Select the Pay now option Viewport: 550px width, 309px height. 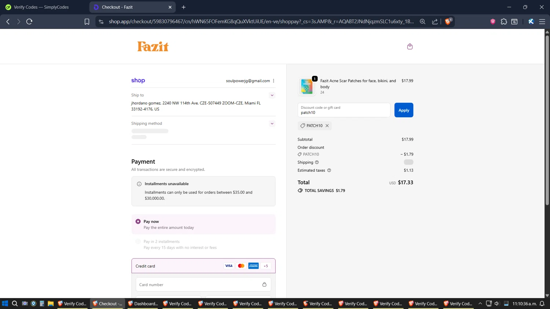[203, 224]
